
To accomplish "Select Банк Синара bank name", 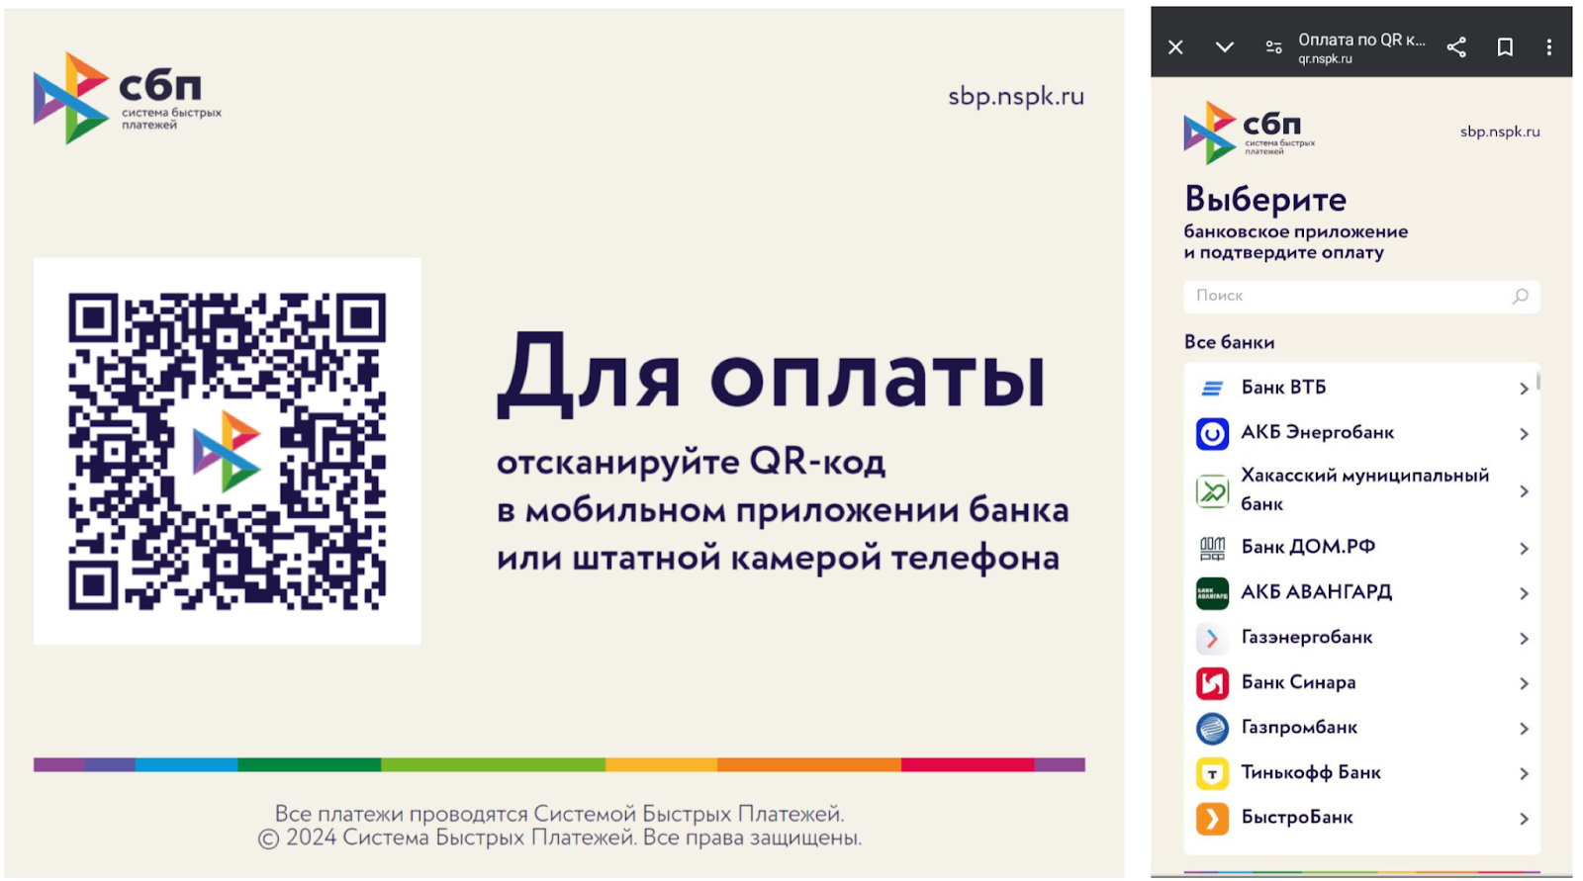I will click(1298, 682).
